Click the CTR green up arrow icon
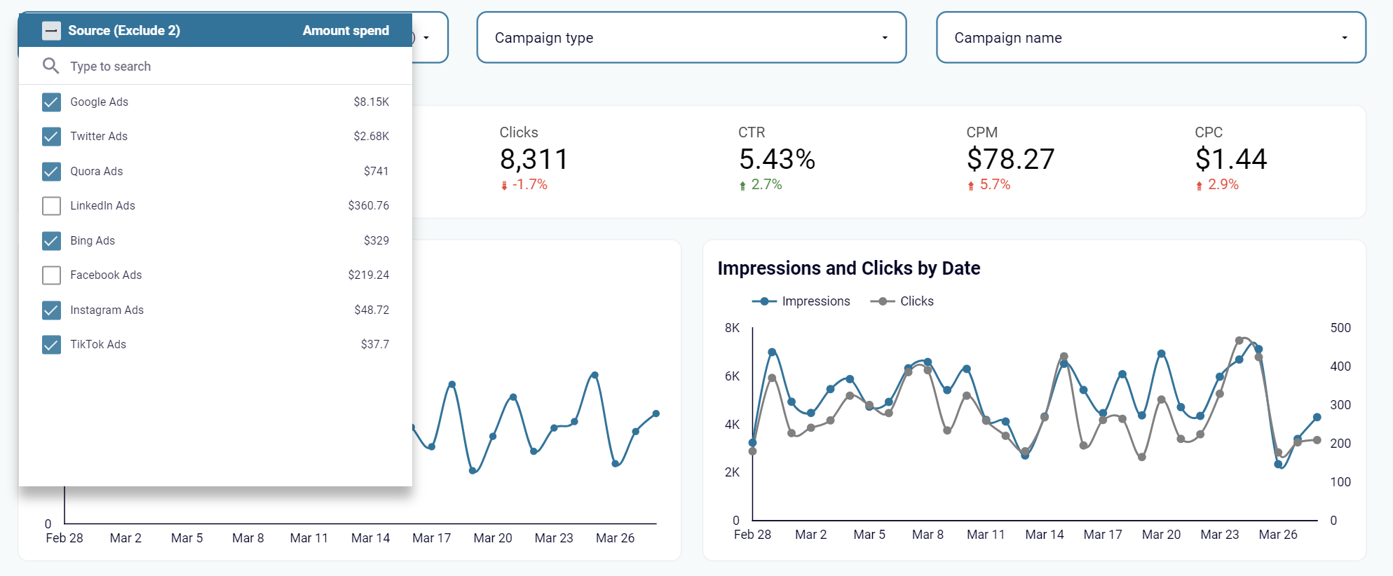 (742, 186)
